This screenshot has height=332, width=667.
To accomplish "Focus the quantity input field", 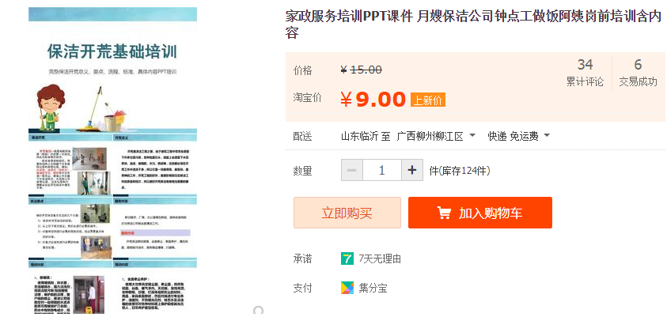I will pyautogui.click(x=382, y=170).
